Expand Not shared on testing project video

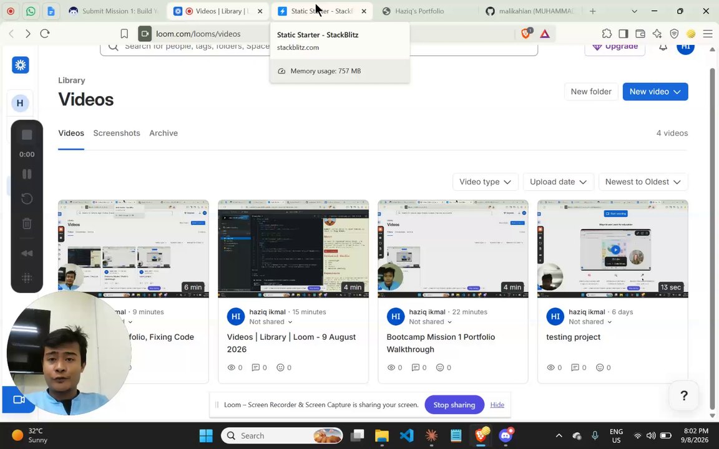point(590,322)
